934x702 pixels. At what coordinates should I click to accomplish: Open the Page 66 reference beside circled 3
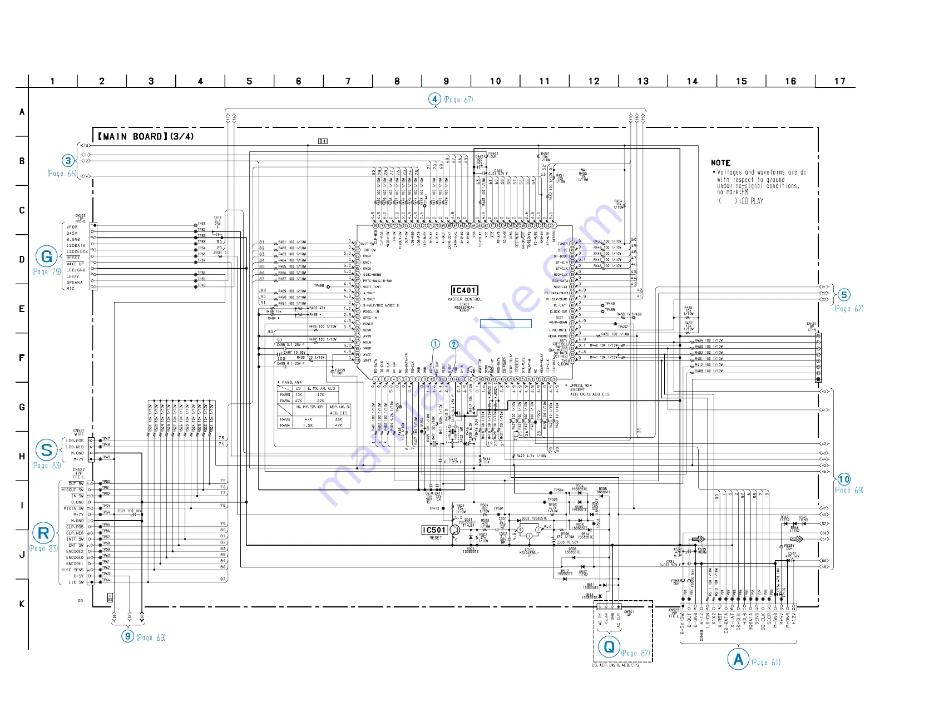click(62, 174)
